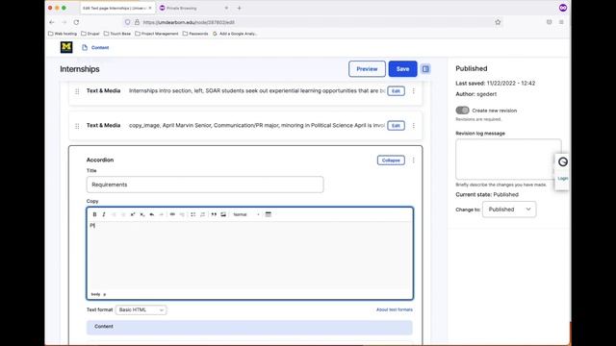Edit the April Marvin Text & Media paragraph
Viewport: 616px width, 346px height.
(396, 126)
